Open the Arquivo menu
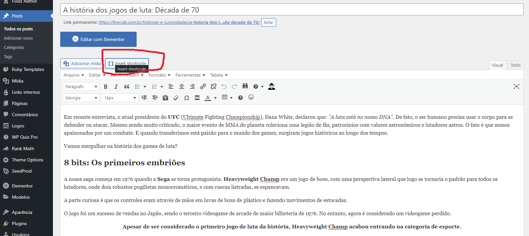This screenshot has height=236, width=529. [74, 75]
